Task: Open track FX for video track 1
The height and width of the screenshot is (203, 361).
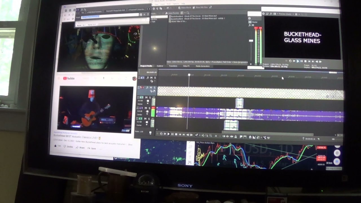Action: pos(148,78)
